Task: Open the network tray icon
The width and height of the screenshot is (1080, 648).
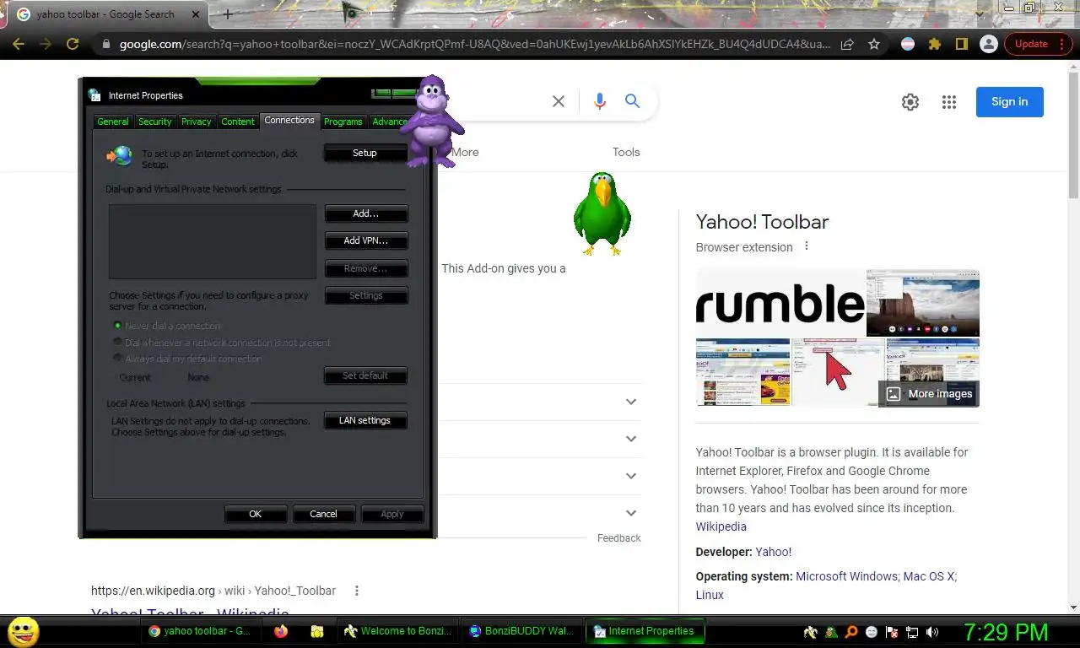Action: (x=912, y=631)
